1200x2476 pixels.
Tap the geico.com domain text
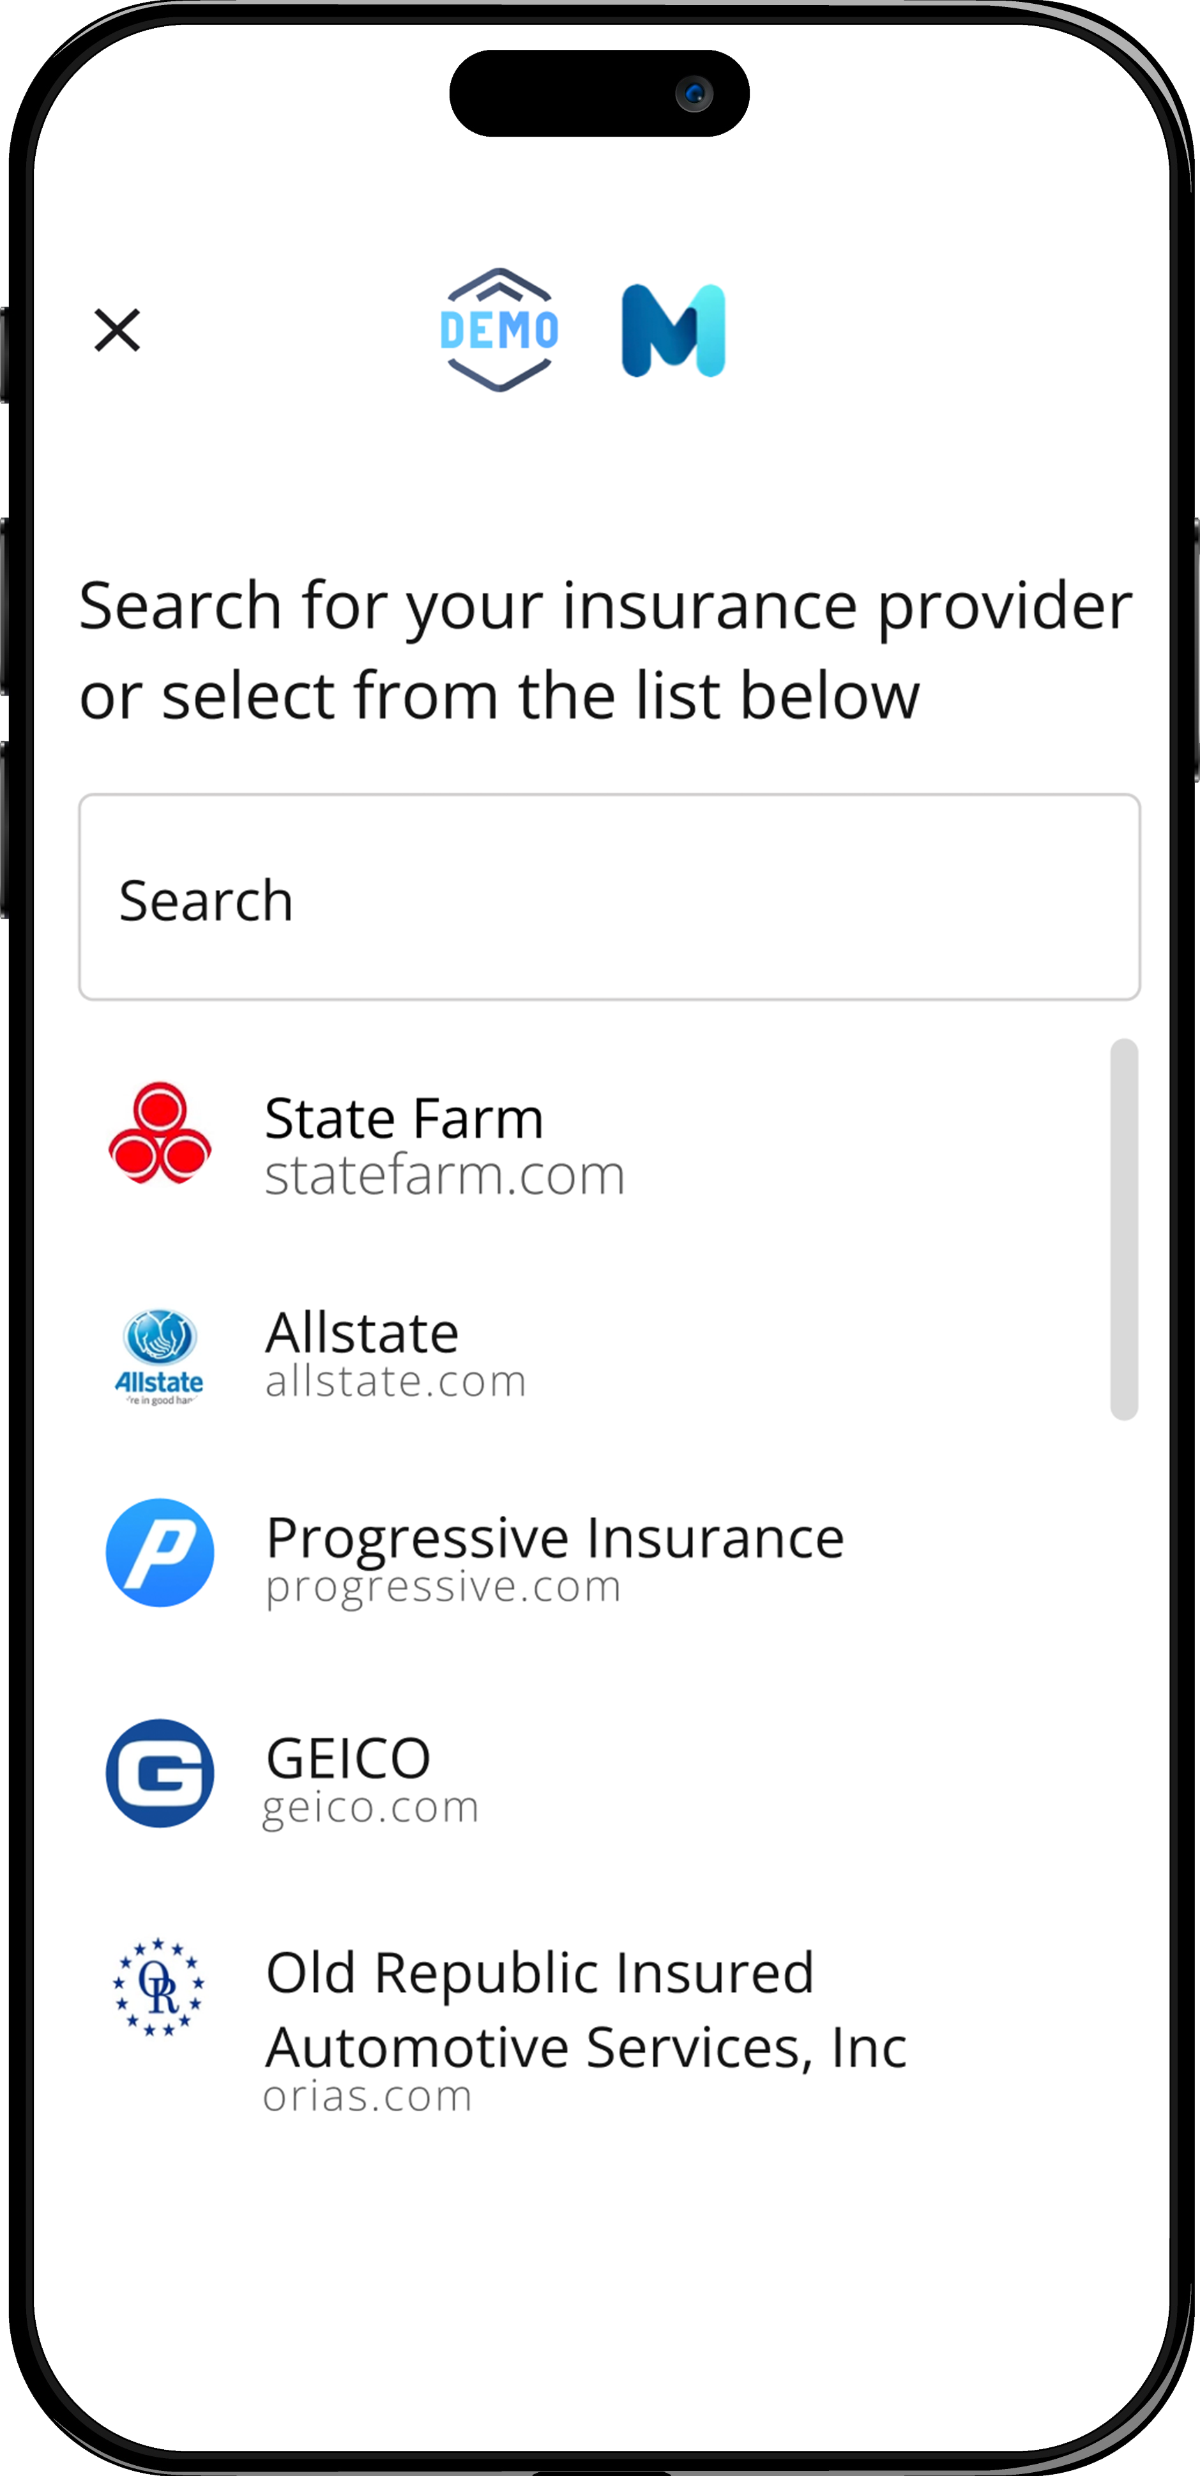(371, 1808)
